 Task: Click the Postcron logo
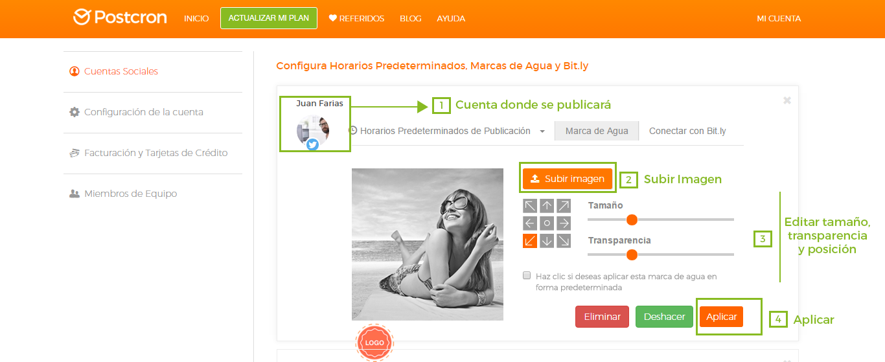point(120,17)
